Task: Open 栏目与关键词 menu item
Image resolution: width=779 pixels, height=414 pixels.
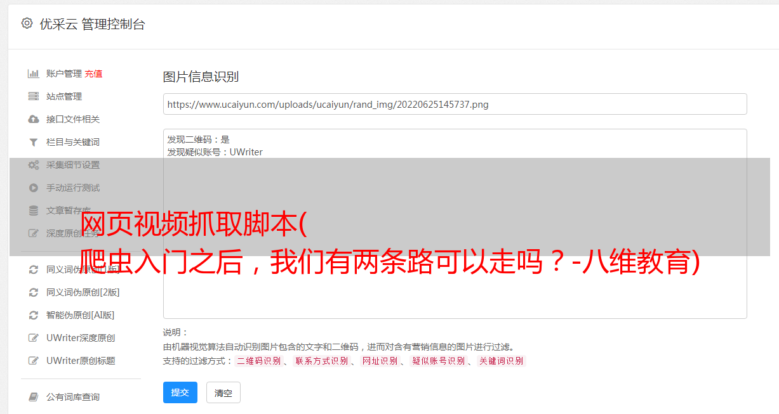Action: (x=73, y=142)
